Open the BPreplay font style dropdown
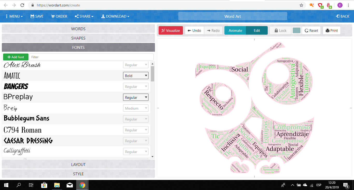Viewport: 354px width, 190px height. (x=136, y=97)
